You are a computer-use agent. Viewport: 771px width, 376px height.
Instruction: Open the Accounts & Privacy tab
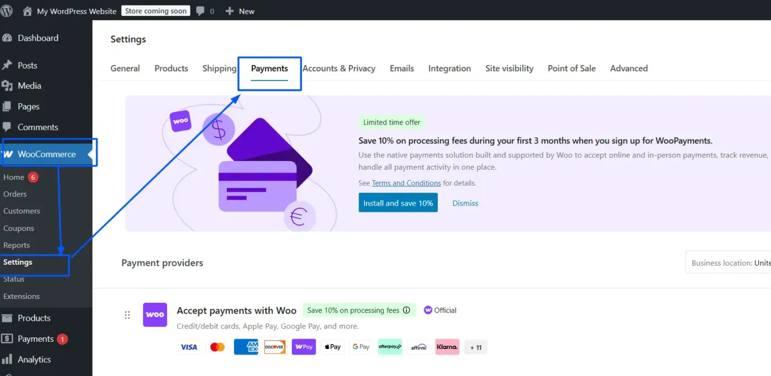pyautogui.click(x=339, y=68)
